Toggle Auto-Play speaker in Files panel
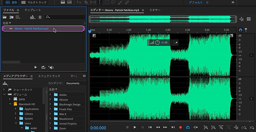Screen dimensions: 256x132 51,67
